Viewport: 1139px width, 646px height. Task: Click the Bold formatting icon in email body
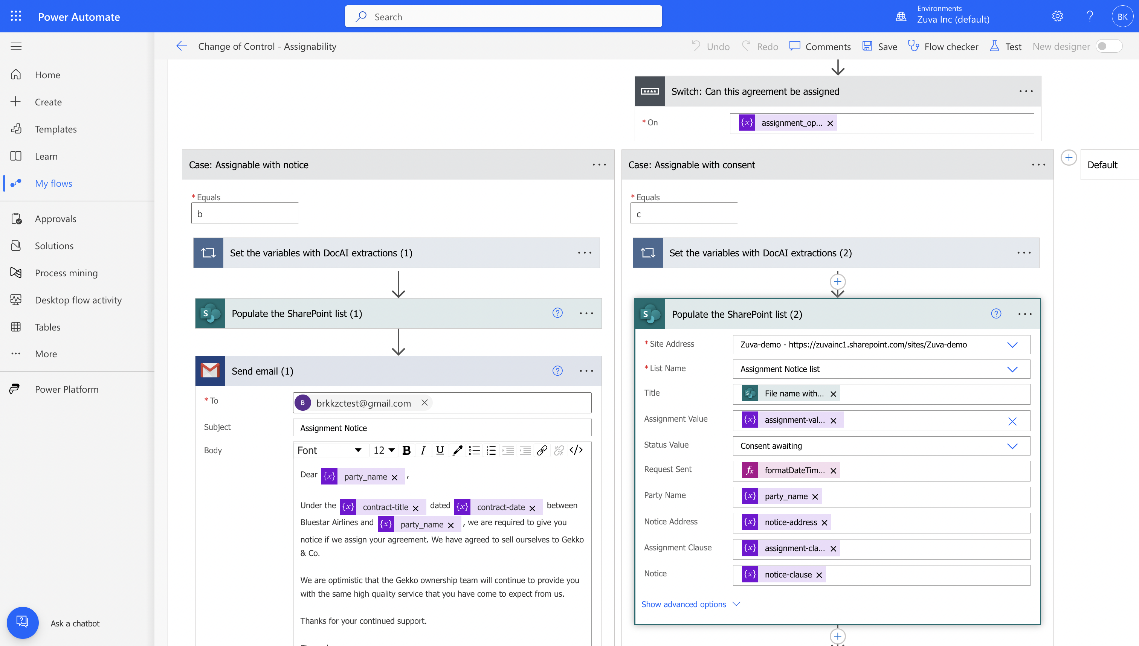point(406,450)
